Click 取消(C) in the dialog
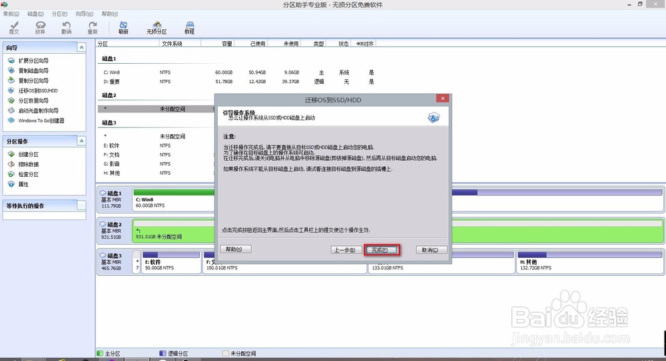Image resolution: width=666 pixels, height=361 pixels. [432, 250]
